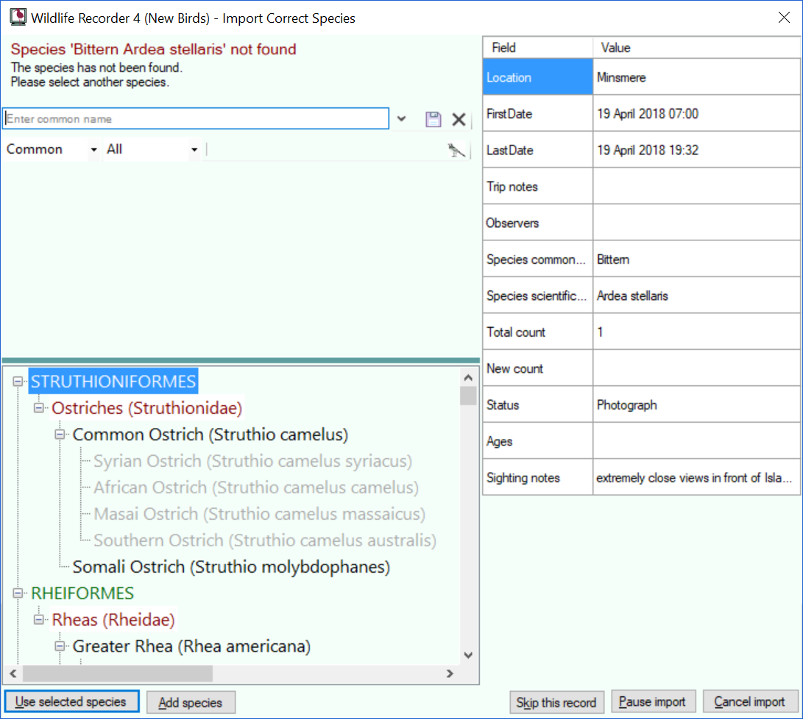Select the FirstDate field cell
The width and height of the screenshot is (803, 719).
(538, 113)
